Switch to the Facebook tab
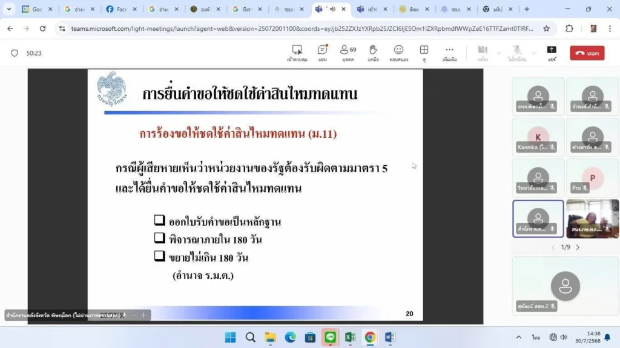Screen dimensions: 620x348 point(117,9)
